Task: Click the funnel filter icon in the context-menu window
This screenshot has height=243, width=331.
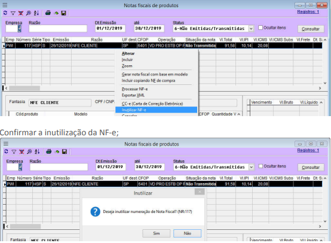Action: point(13,13)
